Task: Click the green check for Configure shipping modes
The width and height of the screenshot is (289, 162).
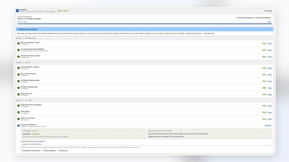Action: (18, 81)
